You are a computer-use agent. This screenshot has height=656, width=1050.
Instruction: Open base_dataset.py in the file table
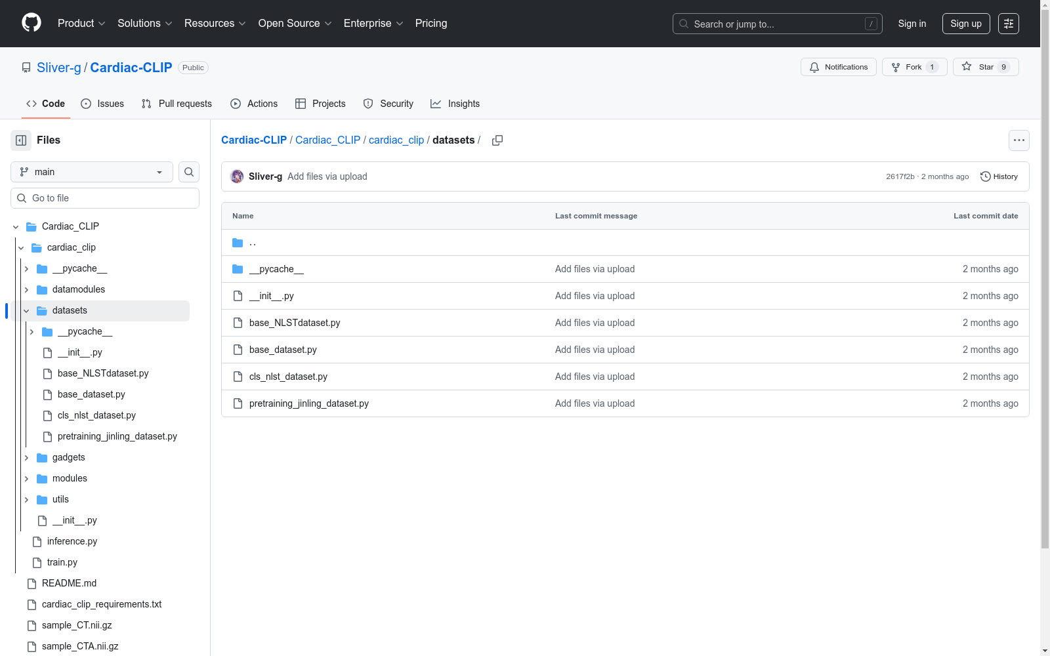(x=283, y=350)
